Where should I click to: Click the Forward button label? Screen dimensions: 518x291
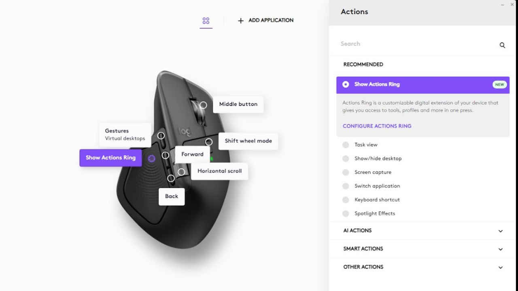[x=192, y=154]
